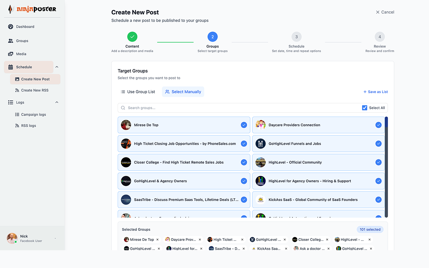The width and height of the screenshot is (429, 268).
Task: Select the Create New RSS option
Action: 35,90
